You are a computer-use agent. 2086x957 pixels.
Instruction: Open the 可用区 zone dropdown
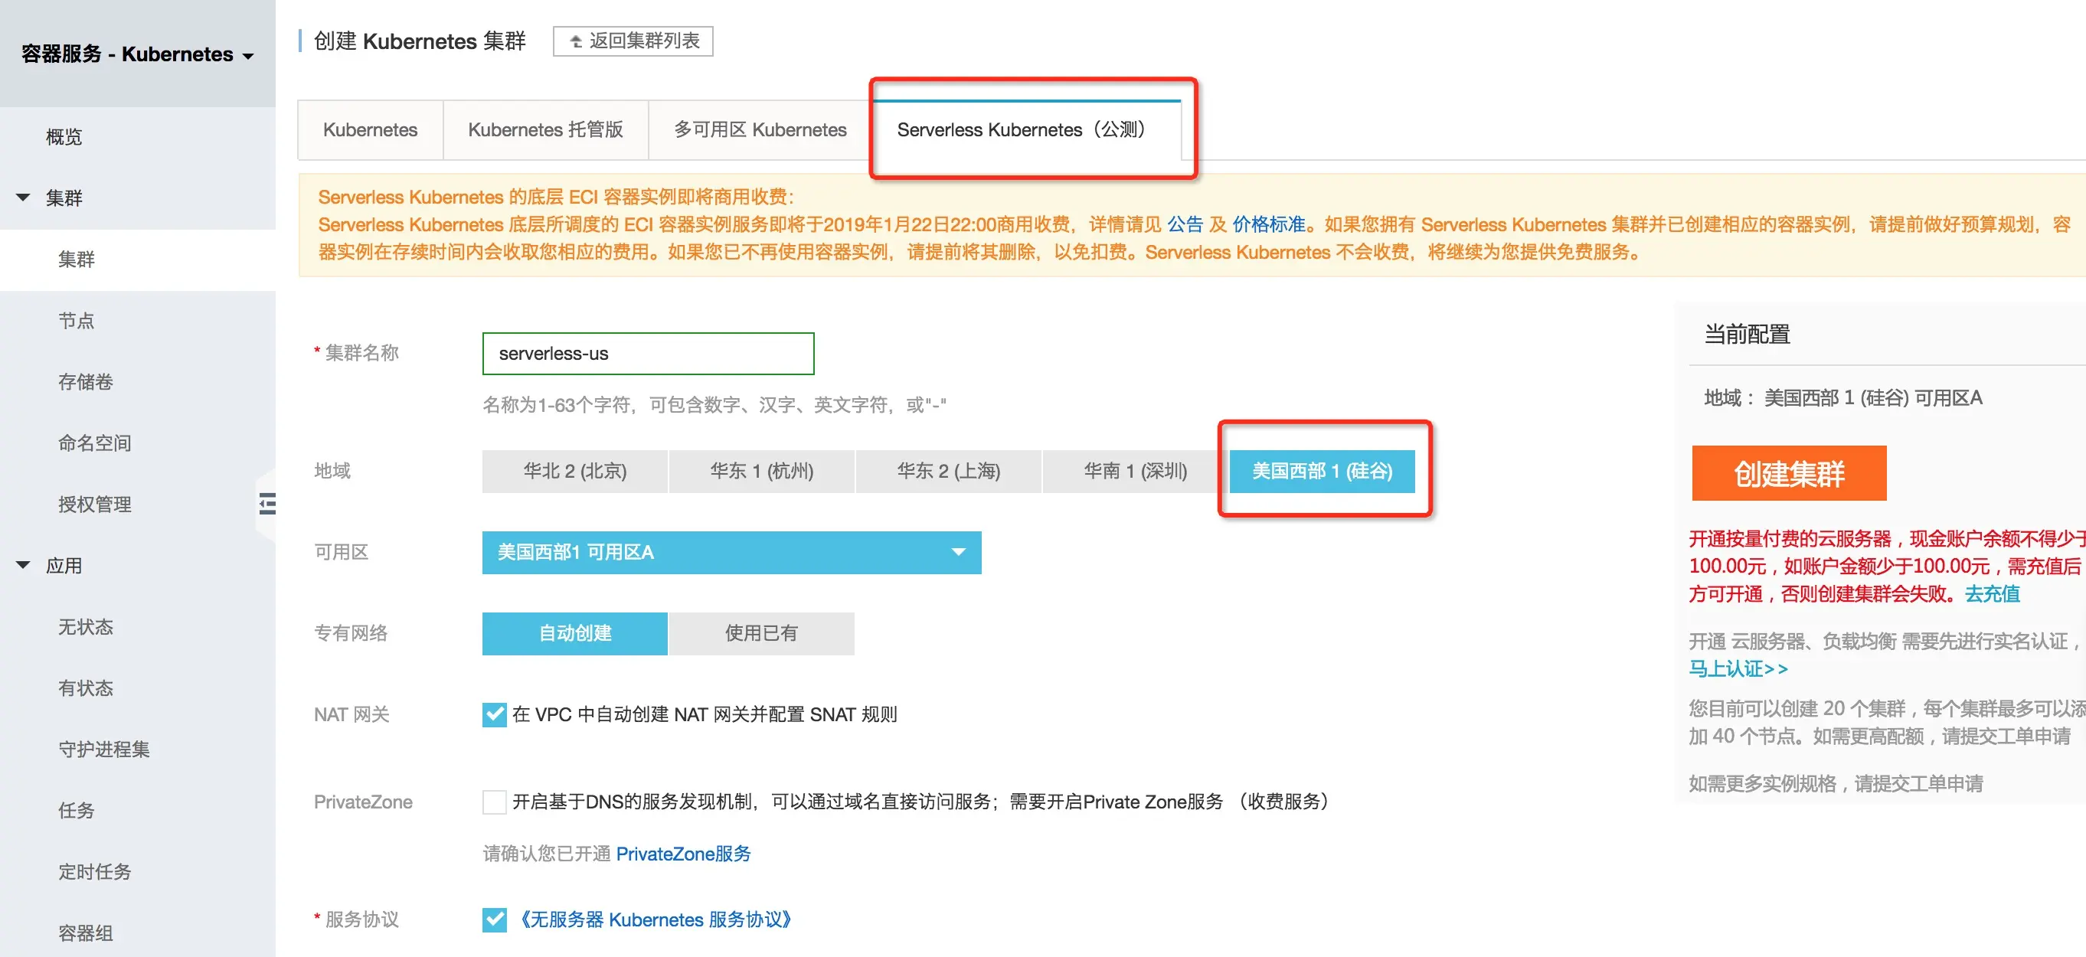pyautogui.click(x=731, y=552)
